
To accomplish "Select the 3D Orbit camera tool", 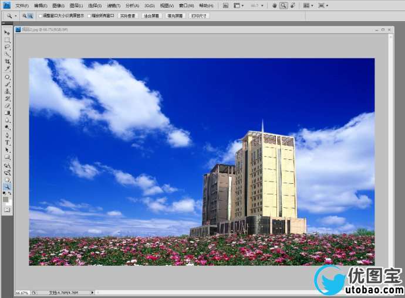I will pyautogui.click(x=7, y=173).
